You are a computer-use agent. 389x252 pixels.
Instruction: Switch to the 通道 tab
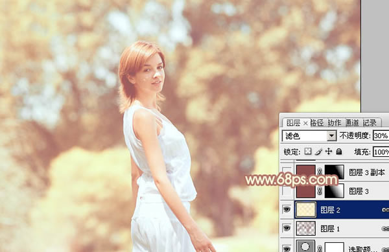point(352,122)
